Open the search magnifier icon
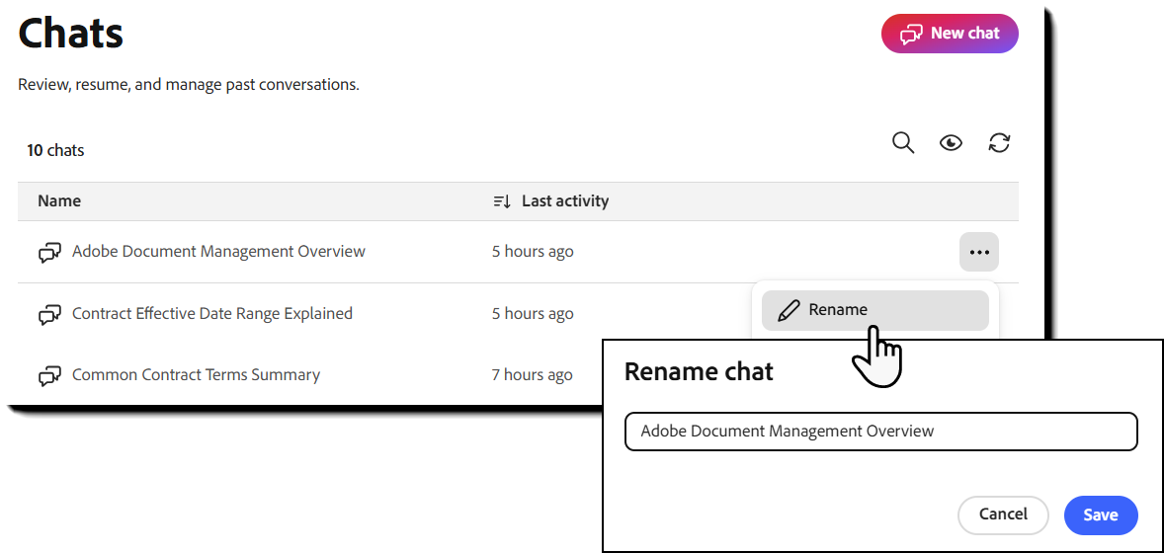1164x553 pixels. (x=903, y=142)
